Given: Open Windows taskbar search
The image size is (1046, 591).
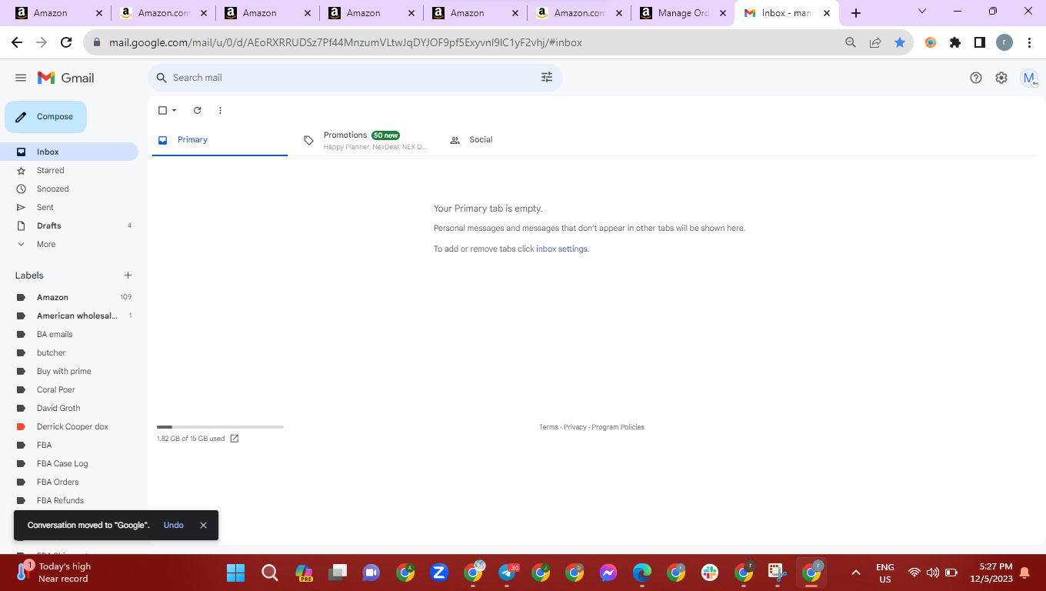Looking at the screenshot, I should pyautogui.click(x=270, y=573).
